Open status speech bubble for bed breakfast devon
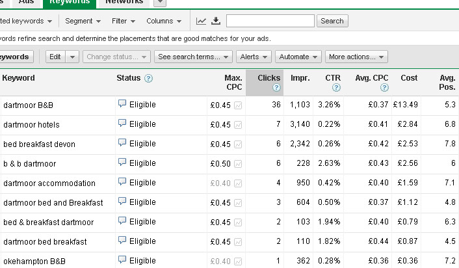 (x=122, y=143)
